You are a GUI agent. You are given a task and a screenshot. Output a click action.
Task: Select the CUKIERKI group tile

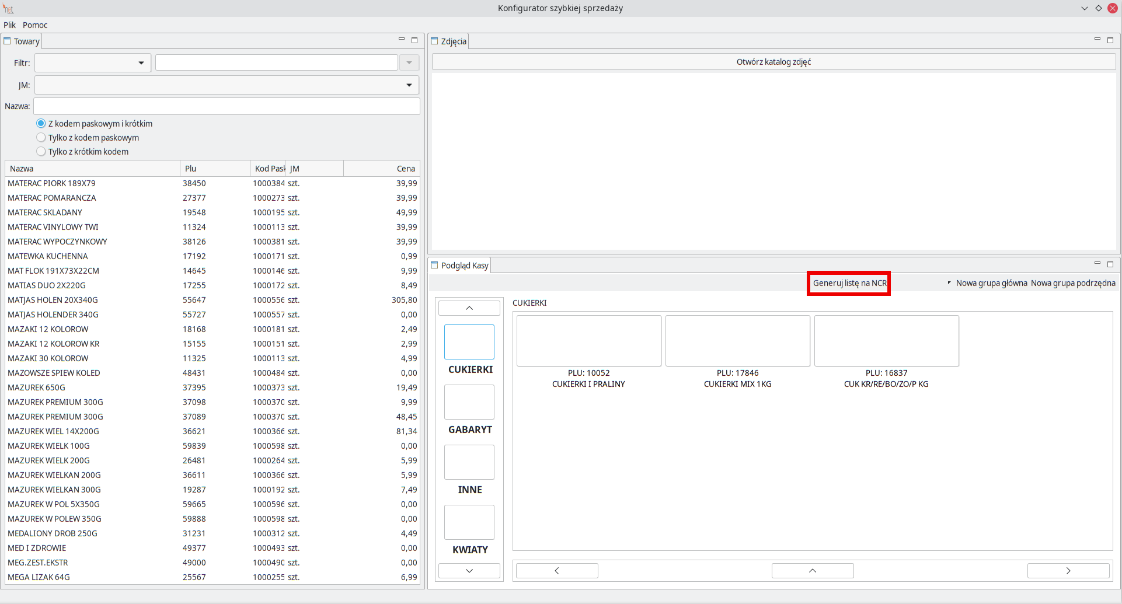pos(469,342)
